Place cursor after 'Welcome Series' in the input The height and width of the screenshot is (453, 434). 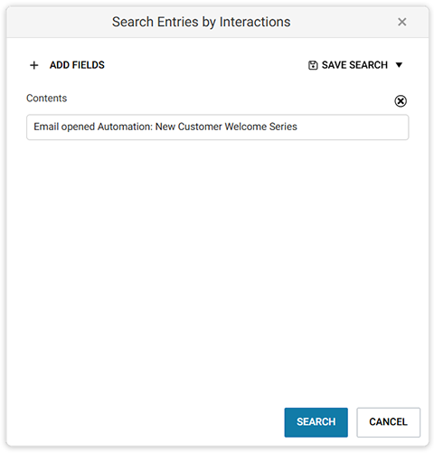[x=297, y=127]
